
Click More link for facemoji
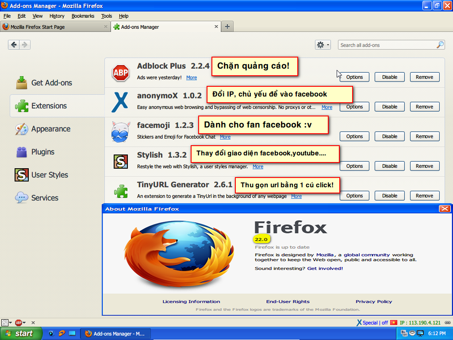click(x=225, y=137)
